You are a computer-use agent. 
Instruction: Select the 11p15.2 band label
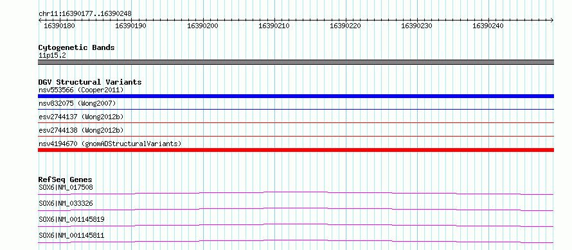52,56
